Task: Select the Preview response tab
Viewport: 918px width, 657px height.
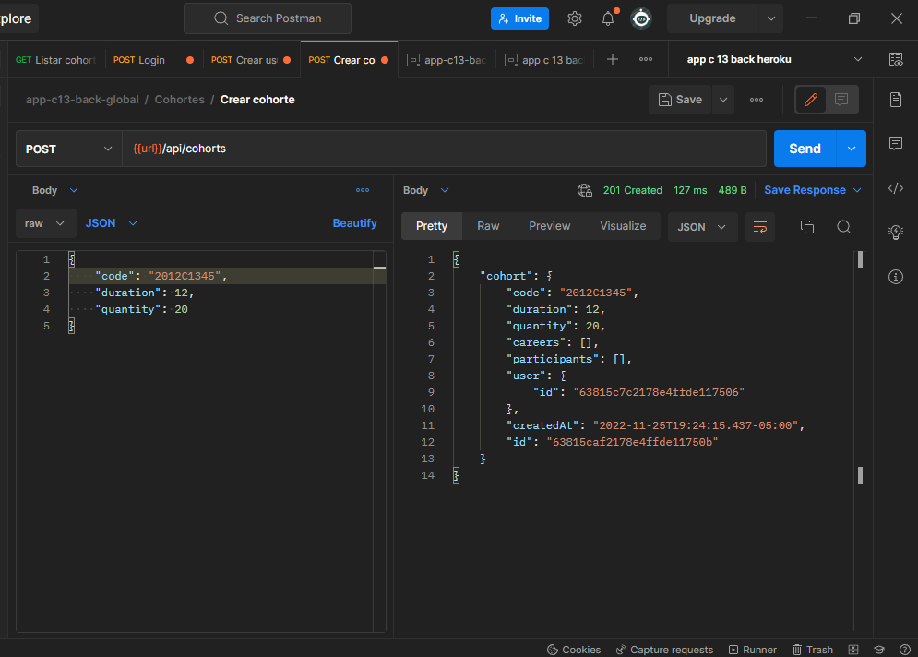Action: (549, 226)
